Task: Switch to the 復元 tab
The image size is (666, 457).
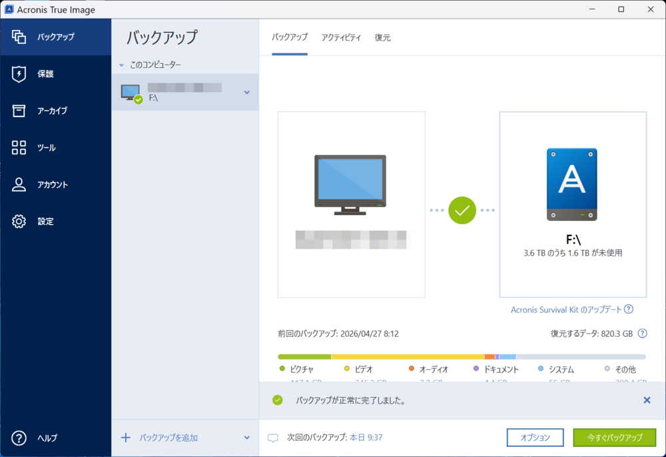Action: coord(382,37)
